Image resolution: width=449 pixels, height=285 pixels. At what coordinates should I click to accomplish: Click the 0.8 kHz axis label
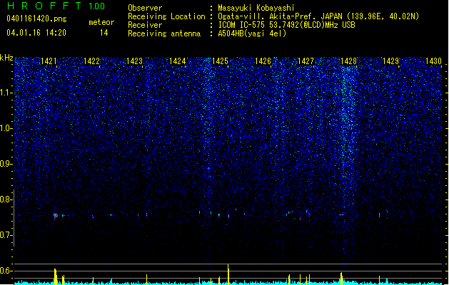6,199
